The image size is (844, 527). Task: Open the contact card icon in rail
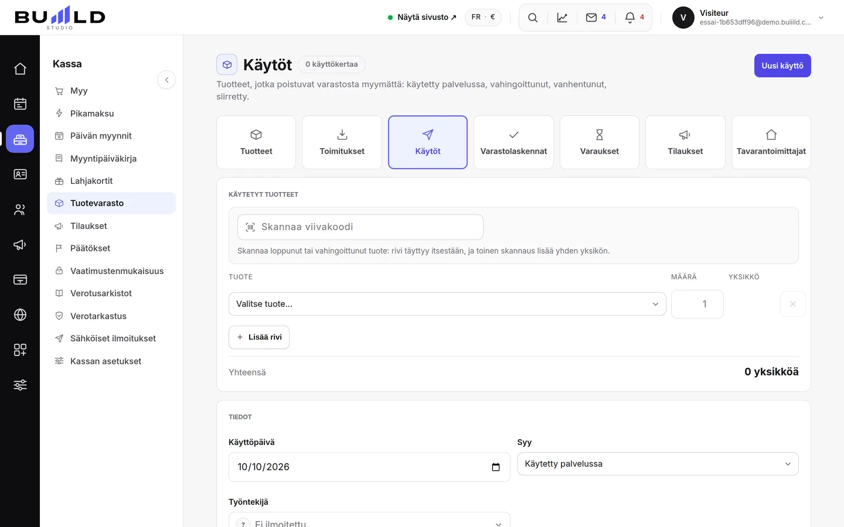[x=20, y=174]
